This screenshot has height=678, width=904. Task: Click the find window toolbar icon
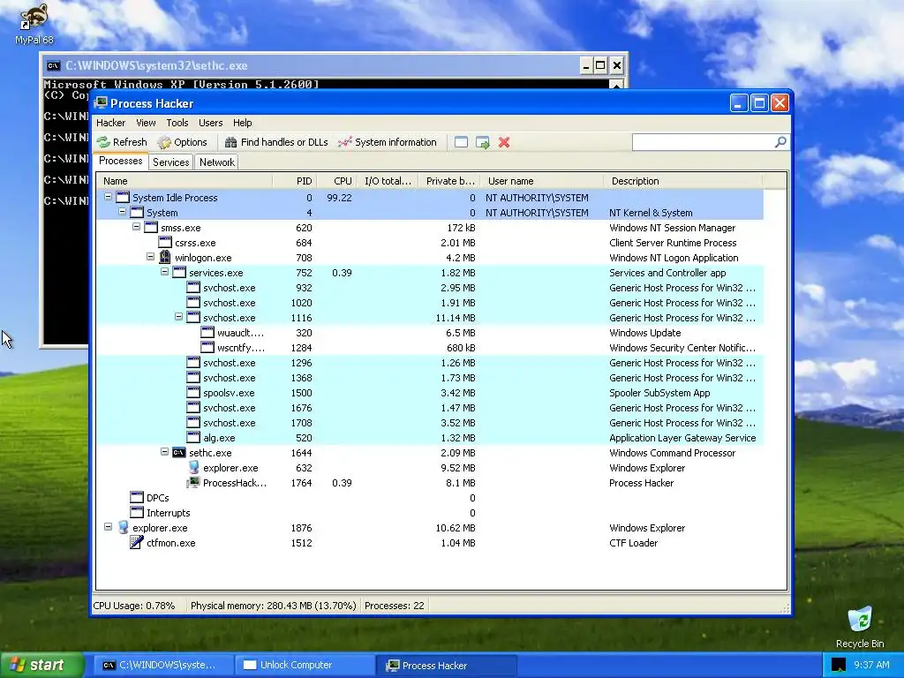coord(461,142)
